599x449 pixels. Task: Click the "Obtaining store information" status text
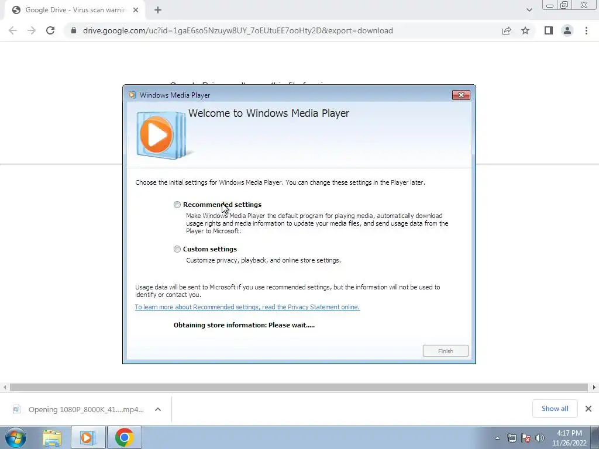point(244,325)
